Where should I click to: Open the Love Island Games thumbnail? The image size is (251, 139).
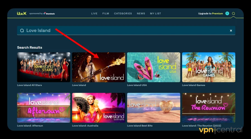(x=209, y=67)
